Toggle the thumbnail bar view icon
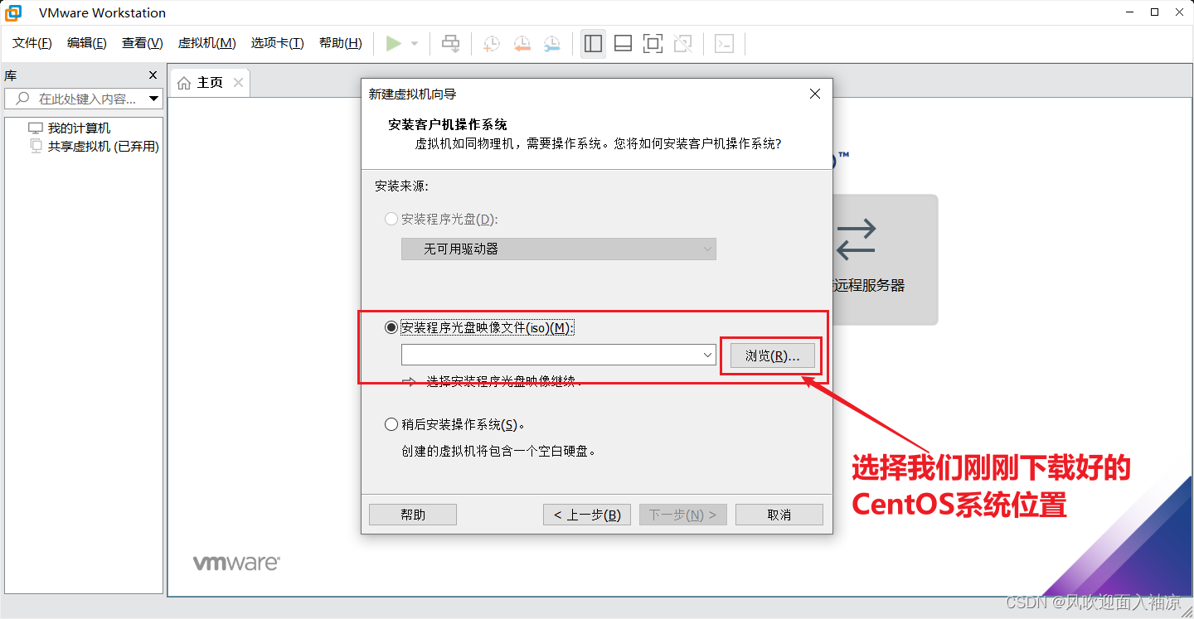1194x619 pixels. click(624, 44)
